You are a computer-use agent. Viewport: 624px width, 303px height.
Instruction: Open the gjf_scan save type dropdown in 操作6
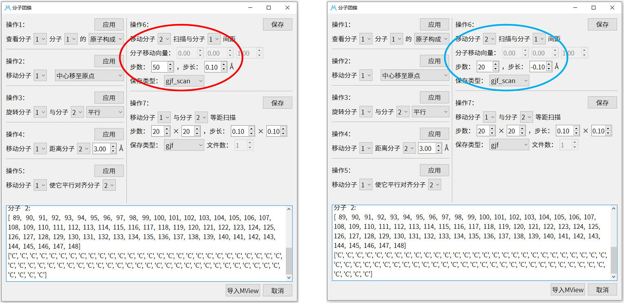tap(184, 81)
